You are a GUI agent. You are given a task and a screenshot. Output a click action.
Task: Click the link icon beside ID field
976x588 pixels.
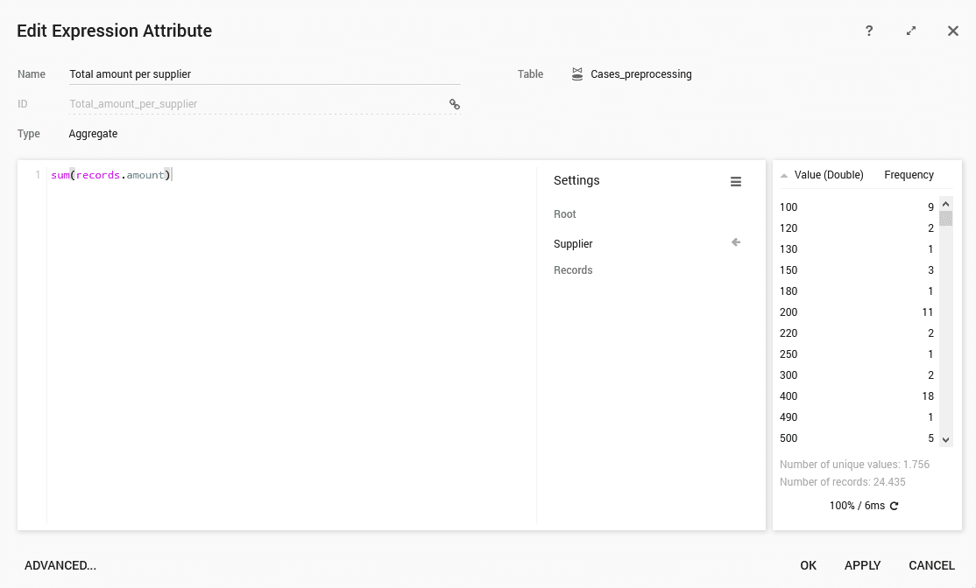455,104
